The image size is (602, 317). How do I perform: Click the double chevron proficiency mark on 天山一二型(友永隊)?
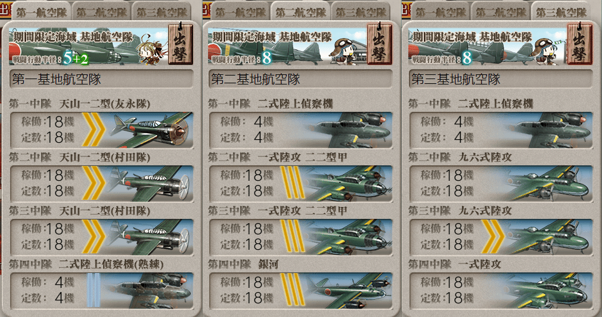[94, 130]
